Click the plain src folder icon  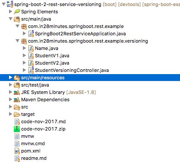pyautogui.click(x=17, y=107)
